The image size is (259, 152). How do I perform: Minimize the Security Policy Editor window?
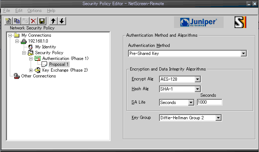[249, 4]
